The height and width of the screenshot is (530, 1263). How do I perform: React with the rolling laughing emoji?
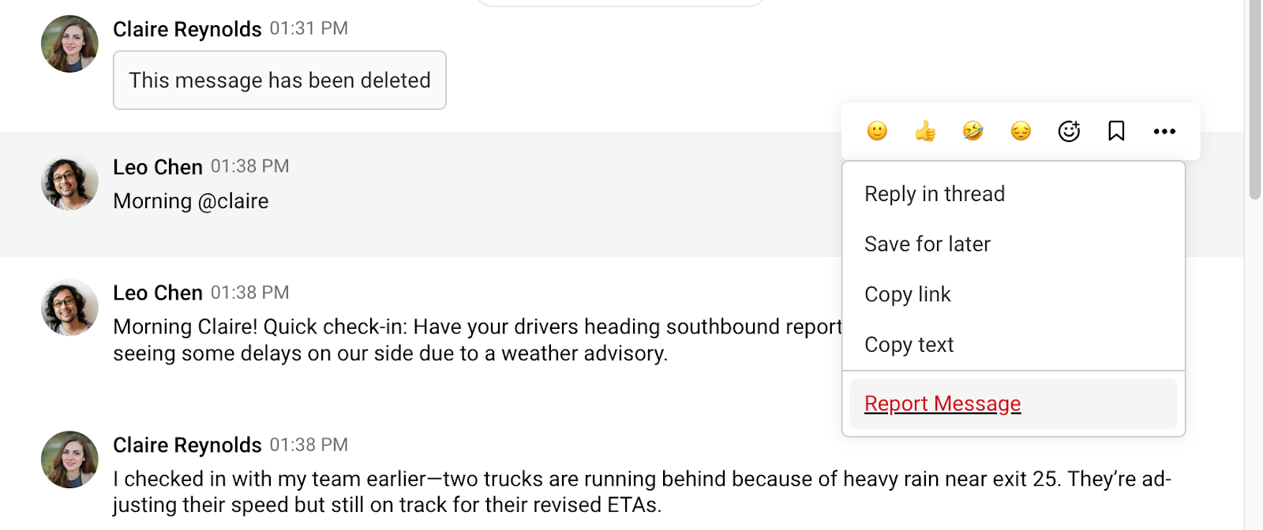(x=973, y=131)
